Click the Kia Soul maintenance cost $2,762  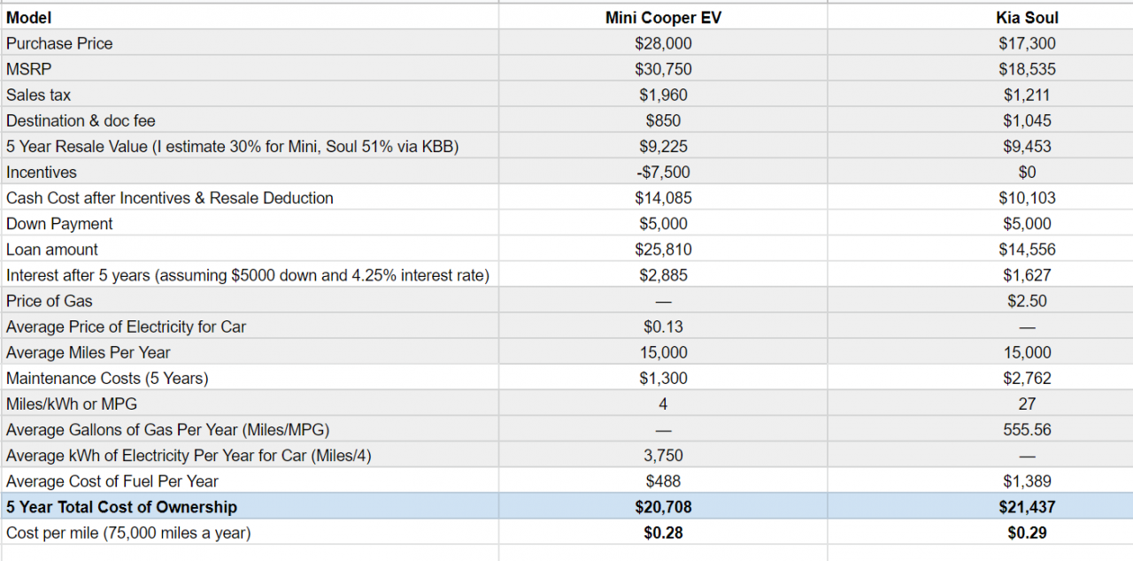click(x=1027, y=378)
